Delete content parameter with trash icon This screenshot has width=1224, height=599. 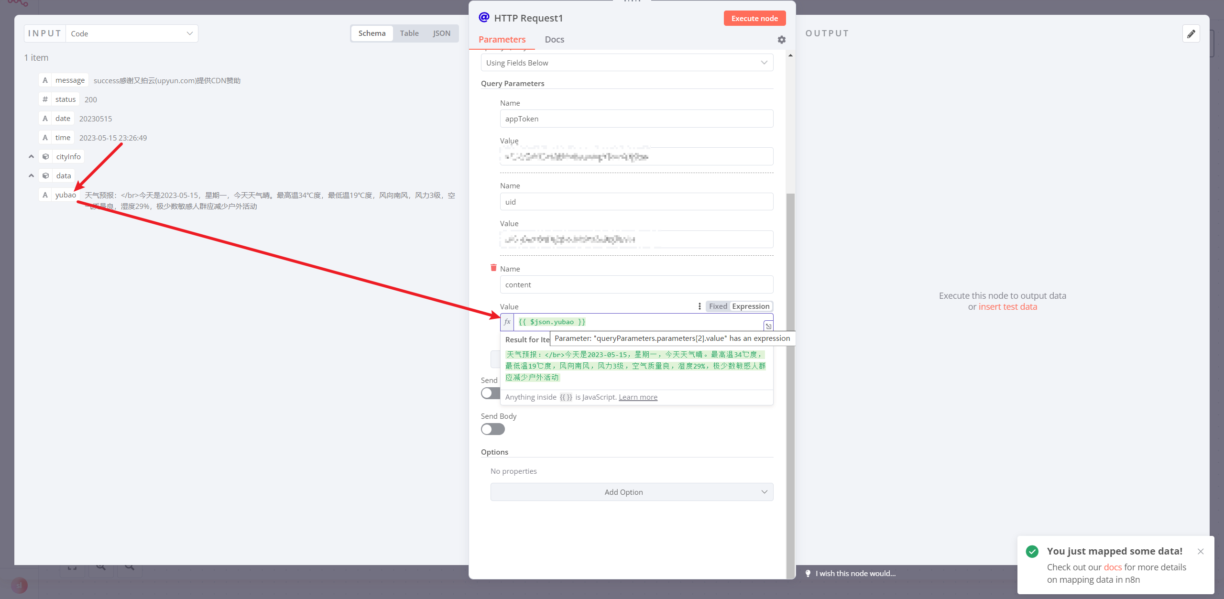[x=493, y=268]
